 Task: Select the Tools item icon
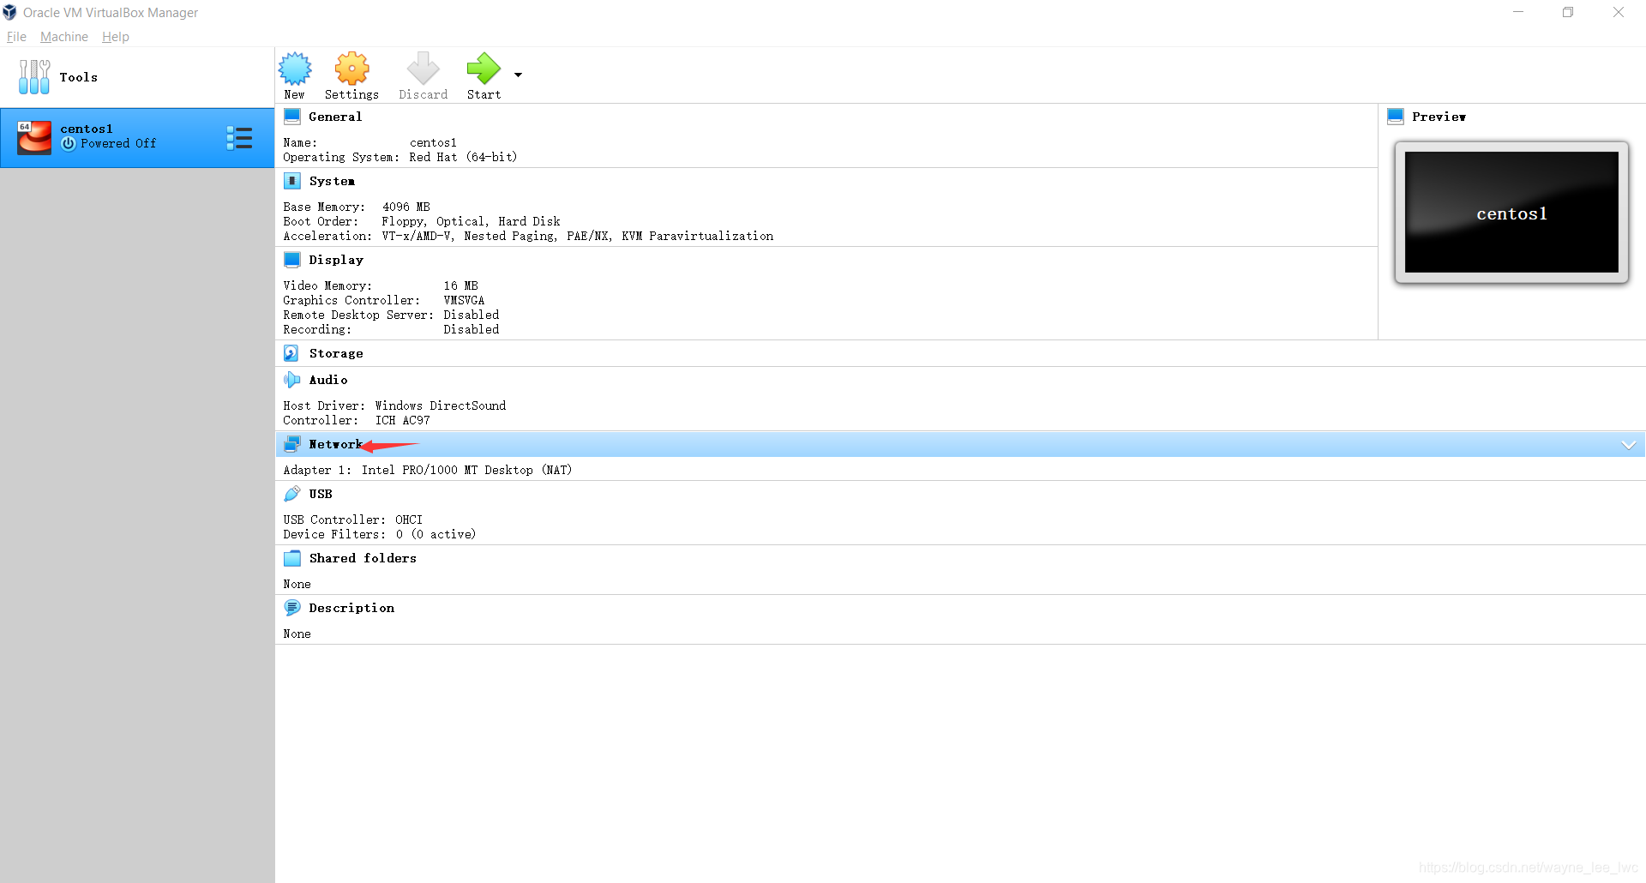click(34, 77)
